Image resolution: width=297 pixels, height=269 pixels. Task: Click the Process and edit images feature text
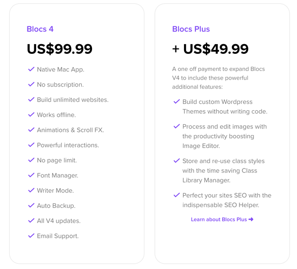pos(224,136)
